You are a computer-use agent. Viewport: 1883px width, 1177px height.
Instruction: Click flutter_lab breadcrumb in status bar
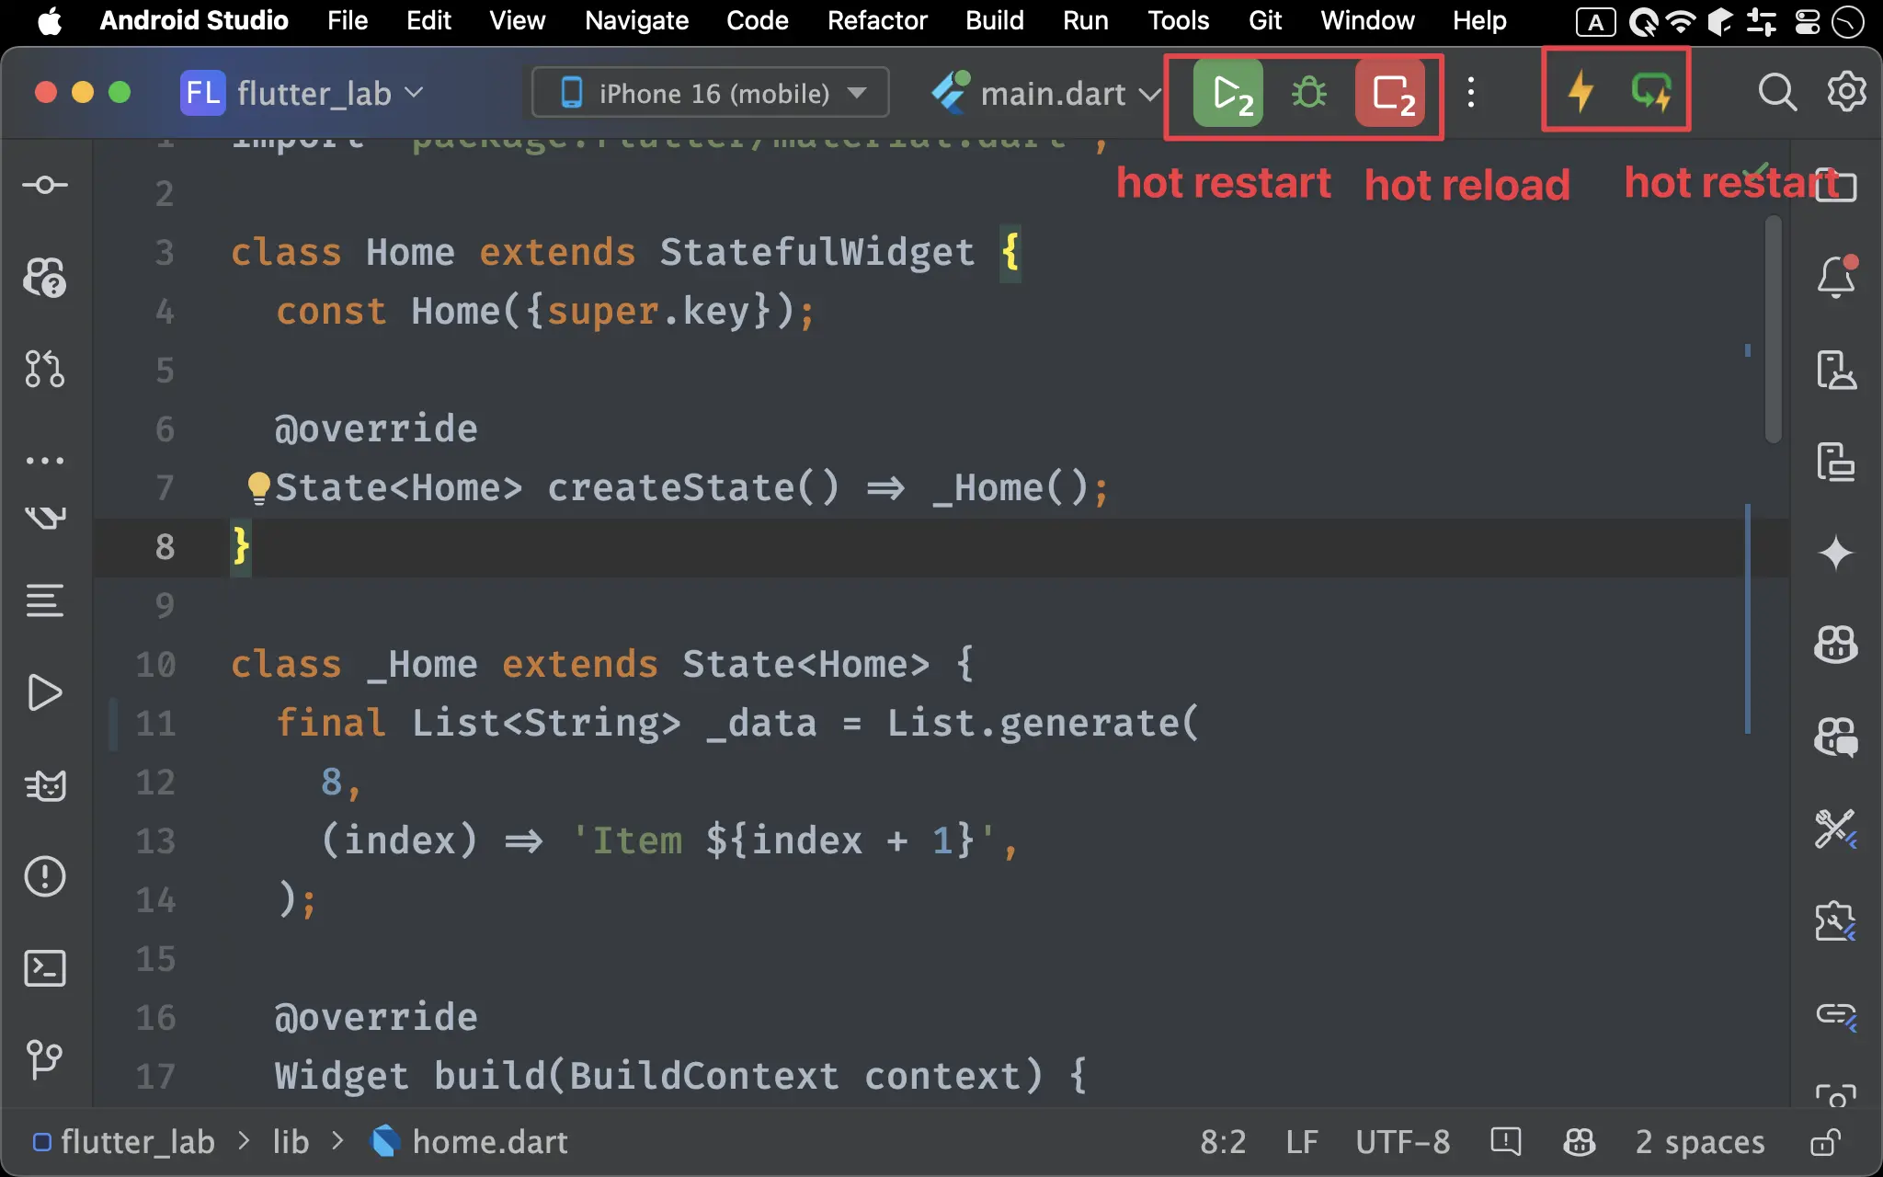click(x=124, y=1141)
